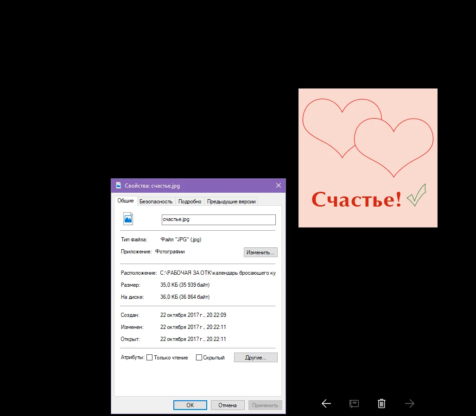
Task: Click the 'Применить' button
Action: [x=265, y=405]
